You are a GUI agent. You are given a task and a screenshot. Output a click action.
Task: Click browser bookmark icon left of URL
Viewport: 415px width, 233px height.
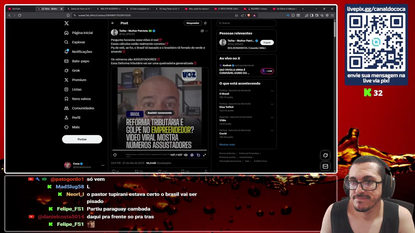(68, 15)
